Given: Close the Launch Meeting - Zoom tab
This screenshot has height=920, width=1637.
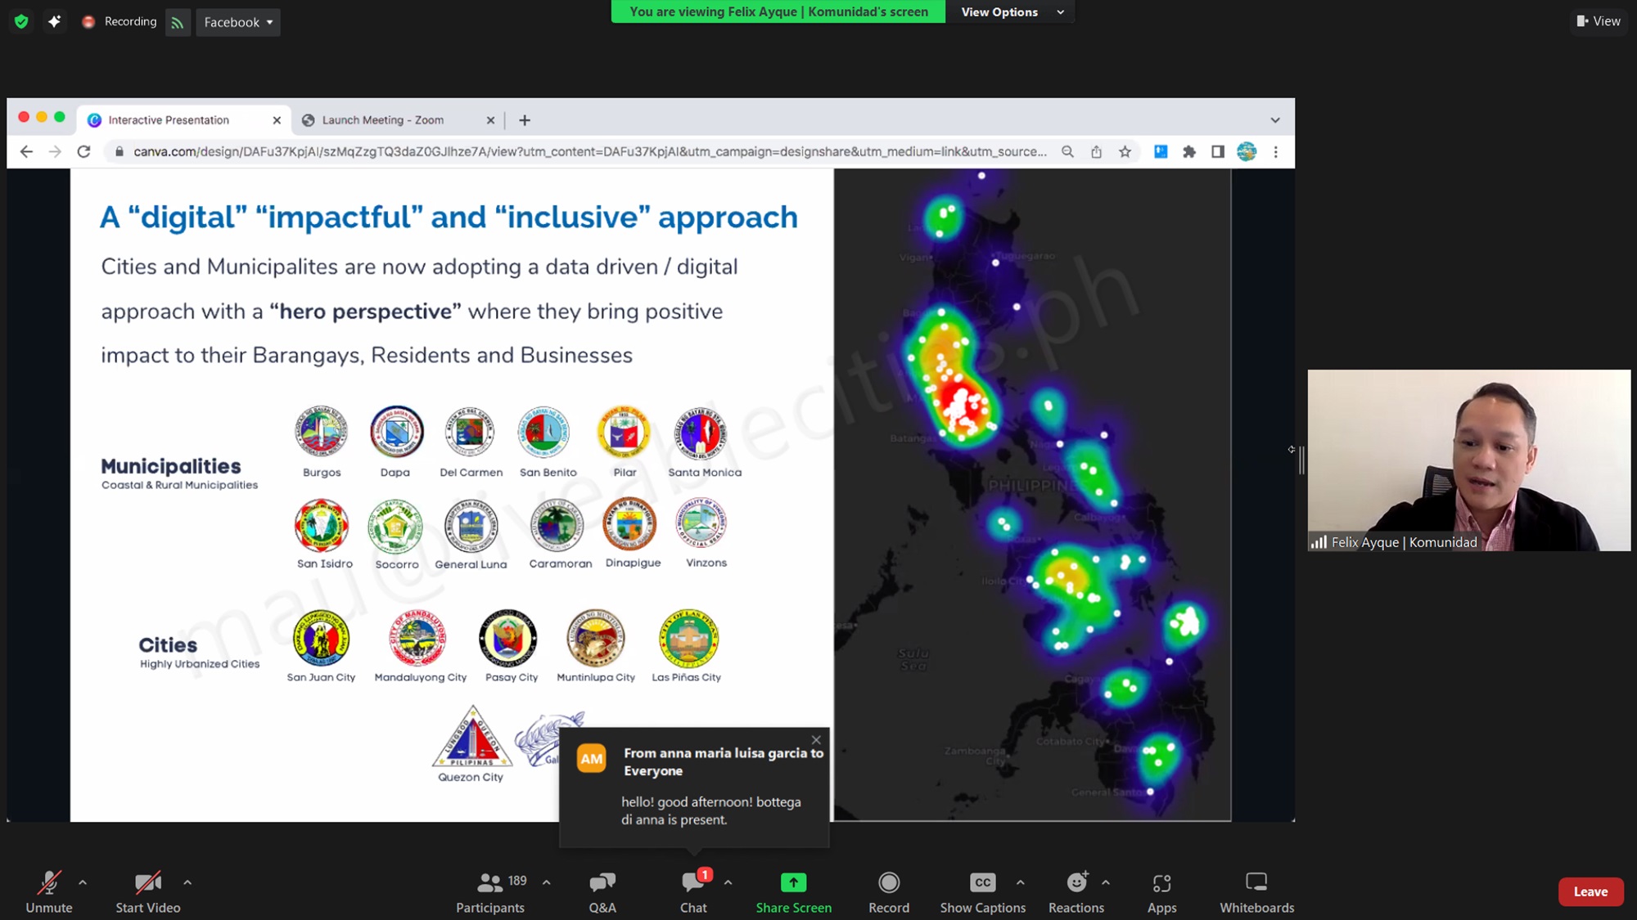Looking at the screenshot, I should click(x=490, y=120).
